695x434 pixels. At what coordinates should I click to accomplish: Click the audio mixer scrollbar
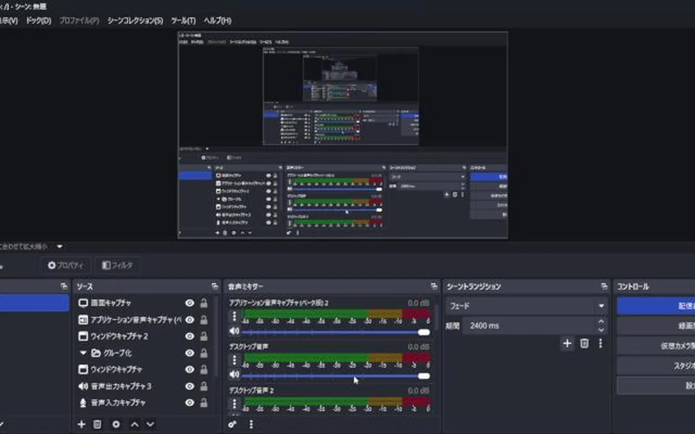436,316
